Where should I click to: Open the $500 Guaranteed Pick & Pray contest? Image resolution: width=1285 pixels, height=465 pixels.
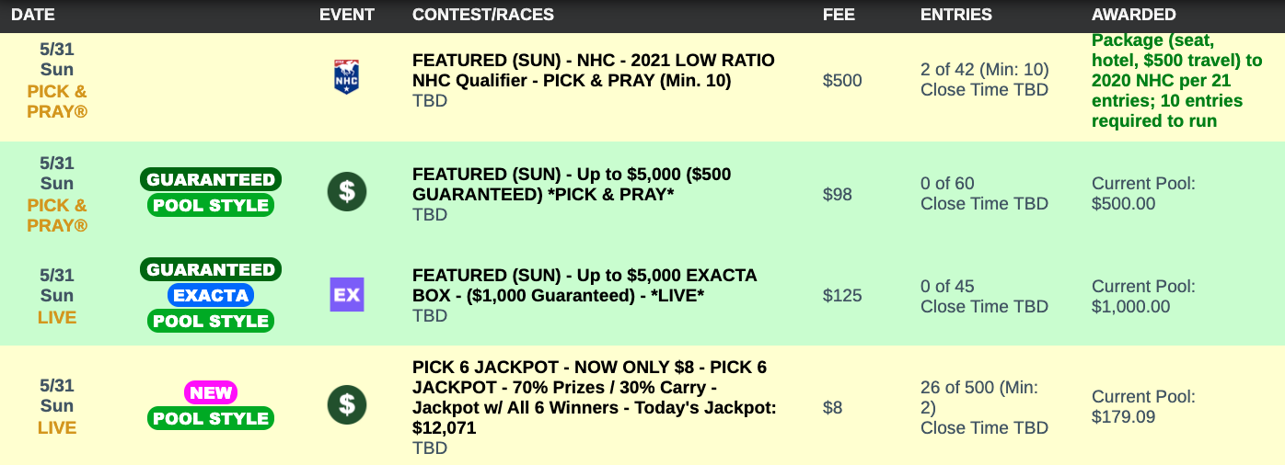point(572,184)
